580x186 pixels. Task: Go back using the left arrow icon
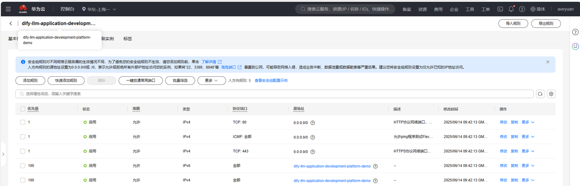(x=10, y=23)
